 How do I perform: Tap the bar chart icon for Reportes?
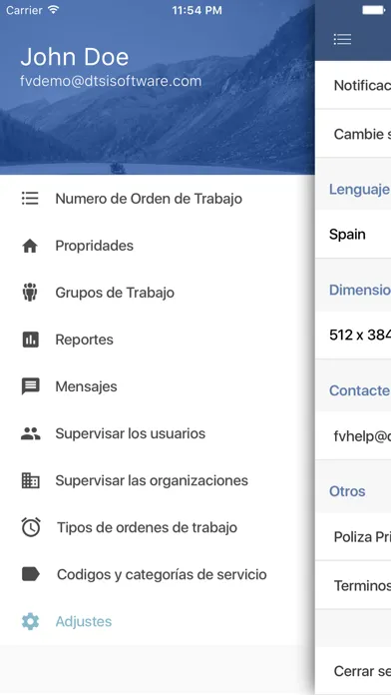31,340
